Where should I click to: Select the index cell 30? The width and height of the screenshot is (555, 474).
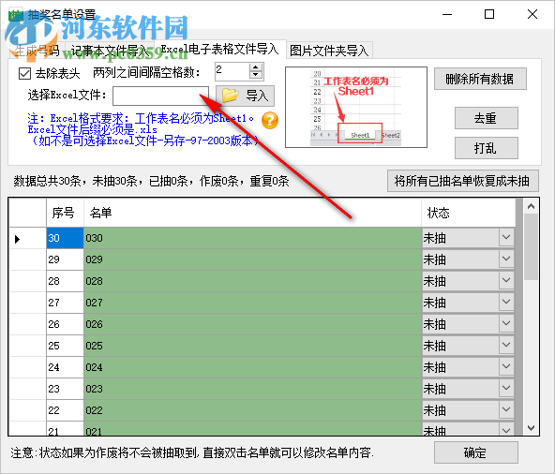click(x=65, y=238)
